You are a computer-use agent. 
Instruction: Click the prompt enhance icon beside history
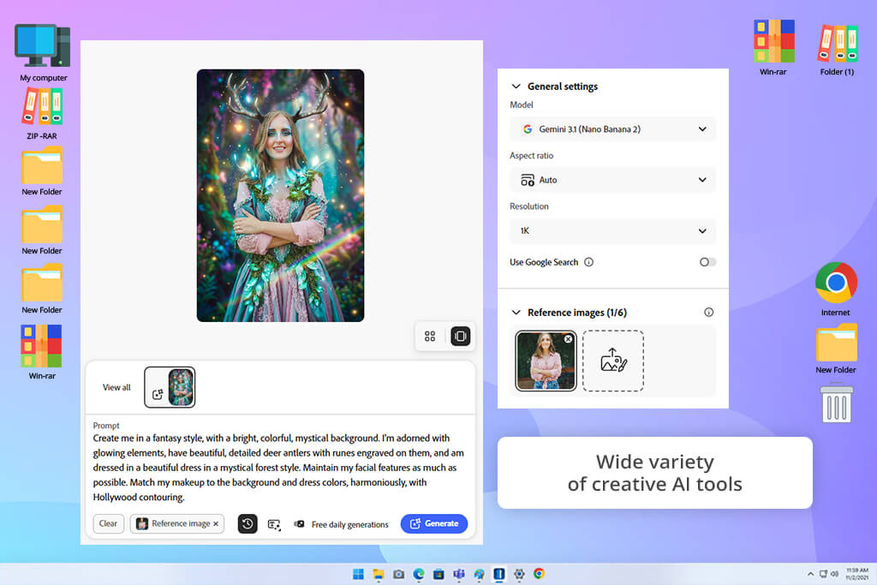pyautogui.click(x=274, y=524)
